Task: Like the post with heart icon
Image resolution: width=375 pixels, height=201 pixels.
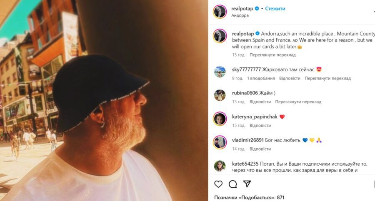Action: pos(218,184)
